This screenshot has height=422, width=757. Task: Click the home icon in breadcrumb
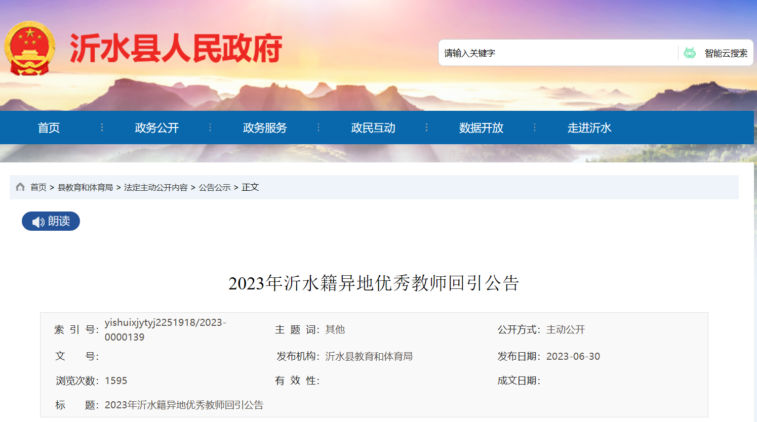20,187
